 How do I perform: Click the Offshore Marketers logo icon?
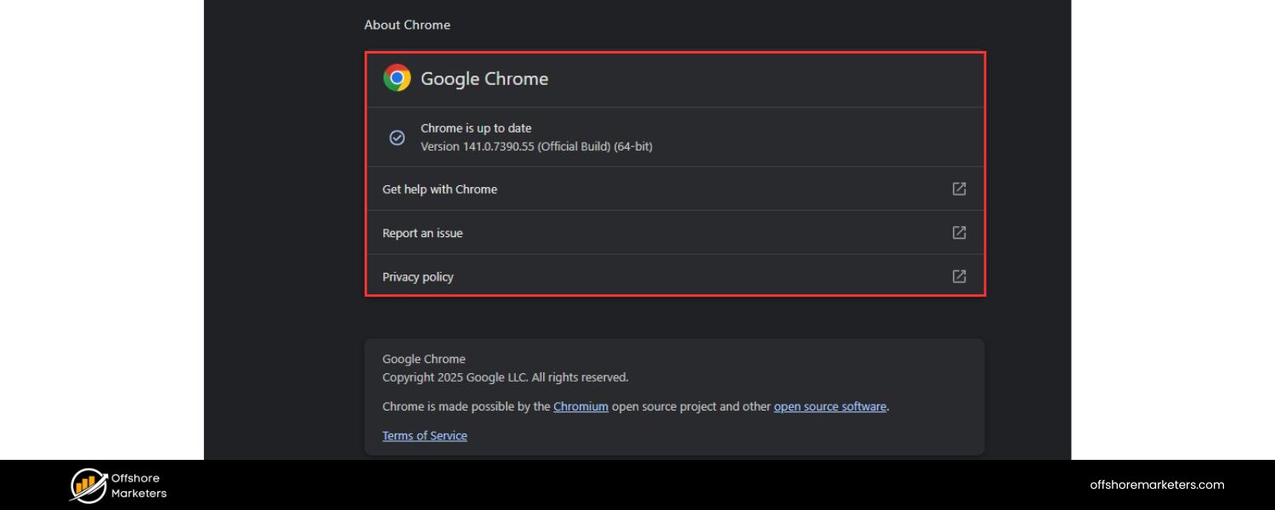[x=88, y=485]
